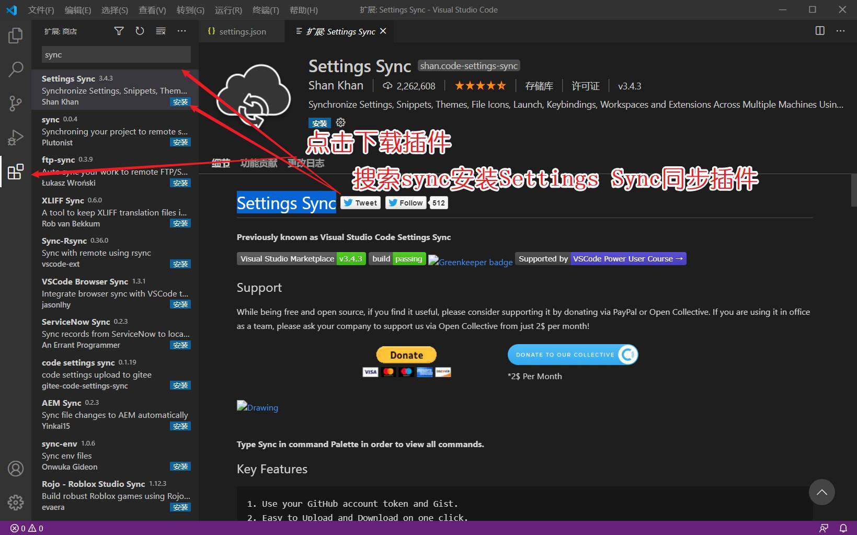Install the Sync-Rsync extension
857x535 pixels.
click(x=180, y=264)
